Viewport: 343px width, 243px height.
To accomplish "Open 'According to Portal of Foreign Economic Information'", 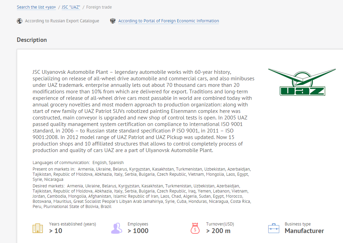I will [168, 21].
